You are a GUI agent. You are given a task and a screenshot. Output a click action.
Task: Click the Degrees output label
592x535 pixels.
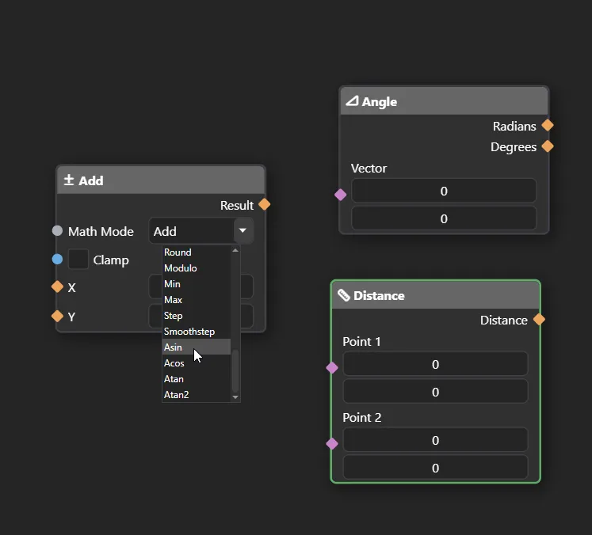(x=514, y=147)
